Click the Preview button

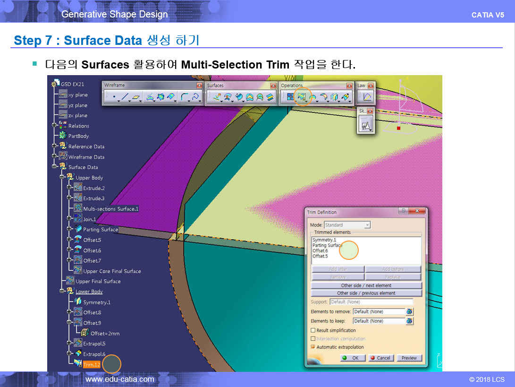click(409, 358)
